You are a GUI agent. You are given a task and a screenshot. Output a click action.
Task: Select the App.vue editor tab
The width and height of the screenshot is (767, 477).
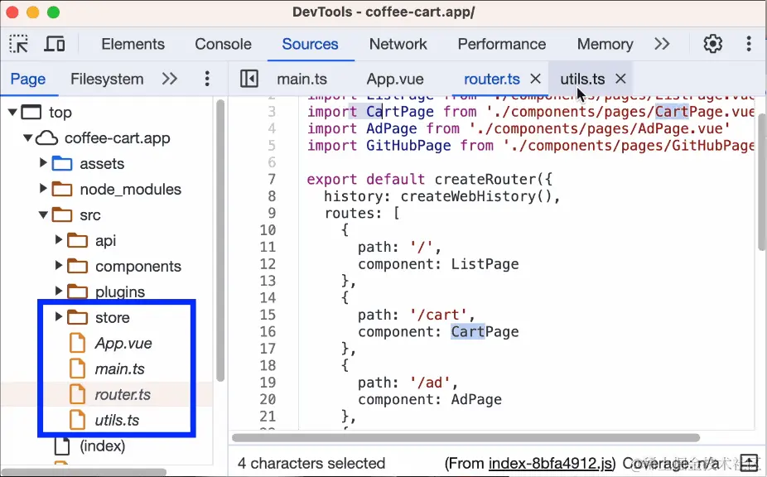coord(394,78)
